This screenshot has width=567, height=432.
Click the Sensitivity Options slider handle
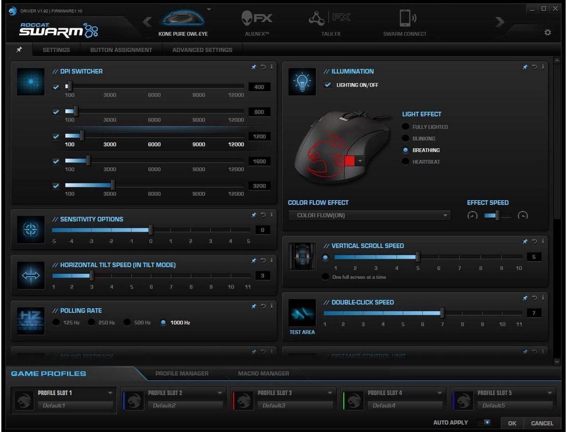(151, 230)
